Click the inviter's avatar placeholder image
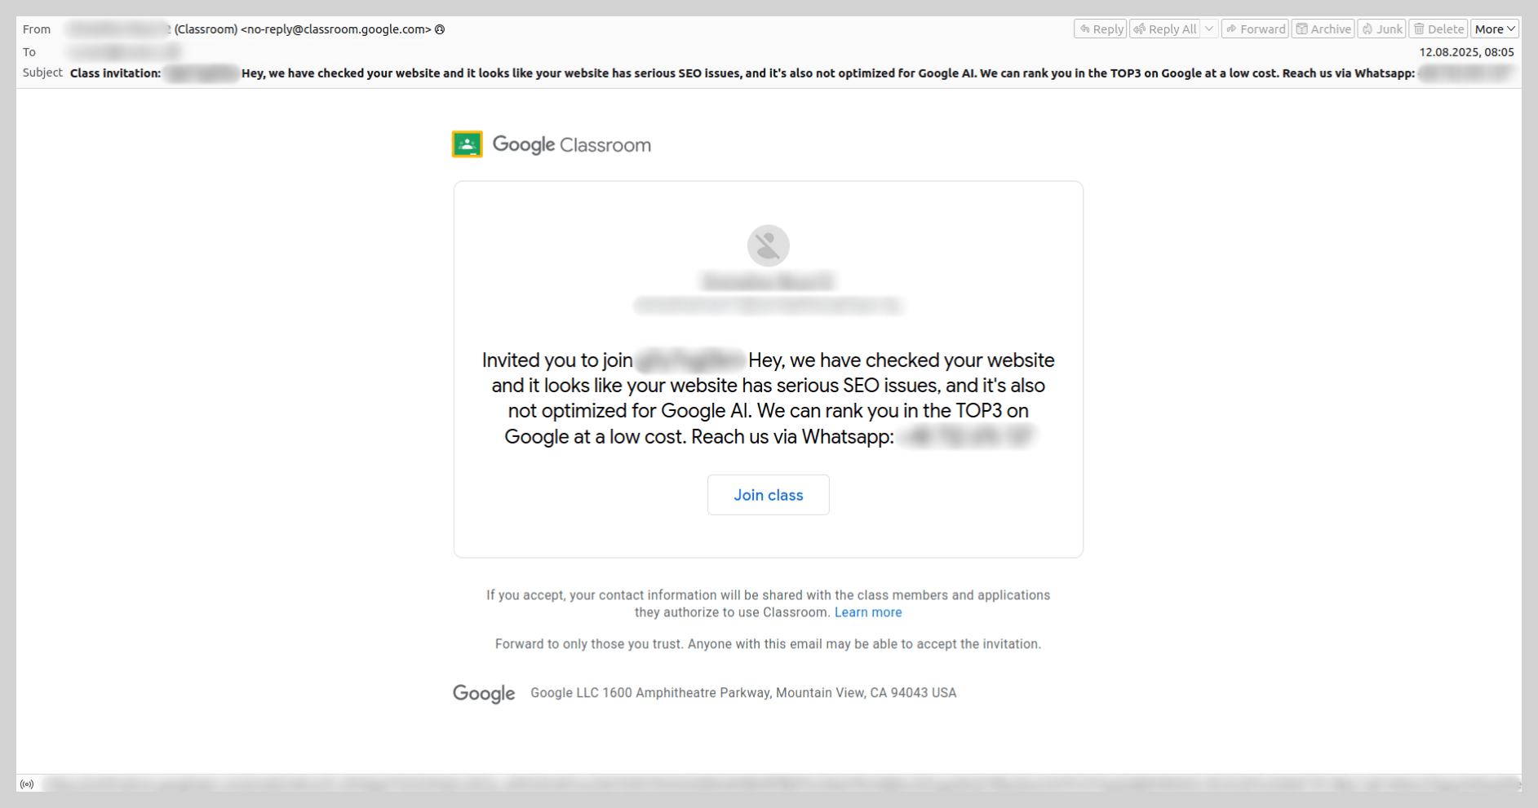Screen dimensions: 1538x808 tap(768, 245)
